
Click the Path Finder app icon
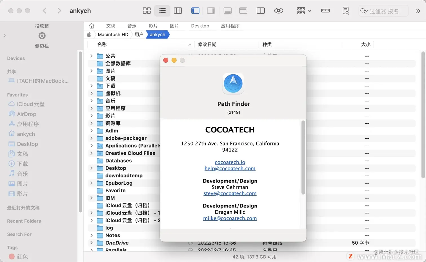[233, 83]
